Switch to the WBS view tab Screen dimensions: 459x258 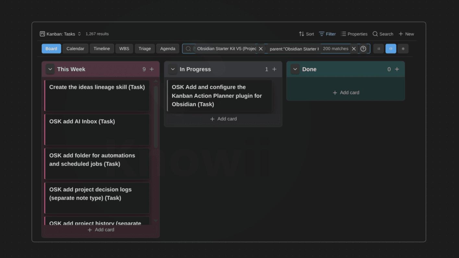coord(124,49)
